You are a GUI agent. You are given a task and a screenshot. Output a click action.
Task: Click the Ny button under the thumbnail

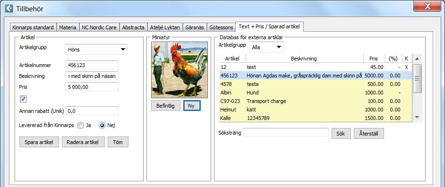tap(192, 106)
